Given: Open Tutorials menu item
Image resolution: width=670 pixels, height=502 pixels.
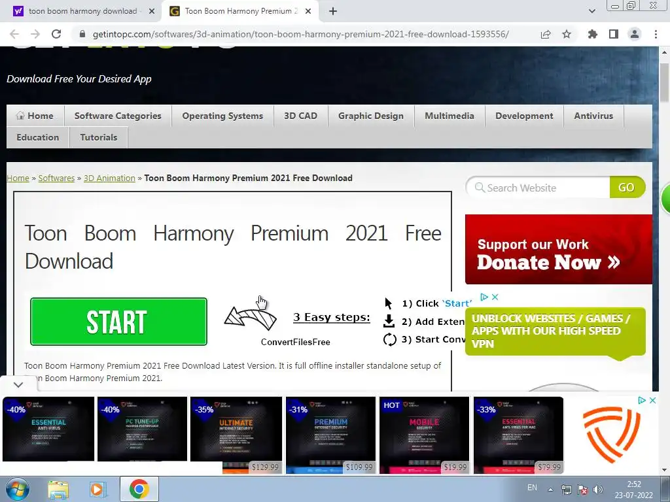Looking at the screenshot, I should [99, 137].
